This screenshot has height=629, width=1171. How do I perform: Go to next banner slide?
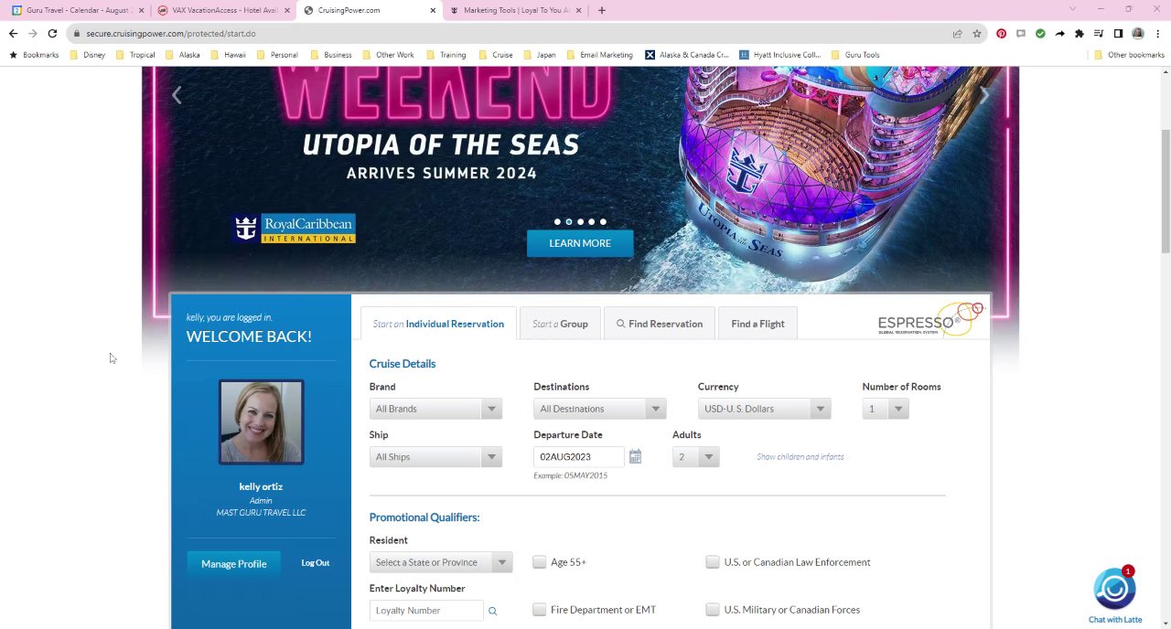983,95
